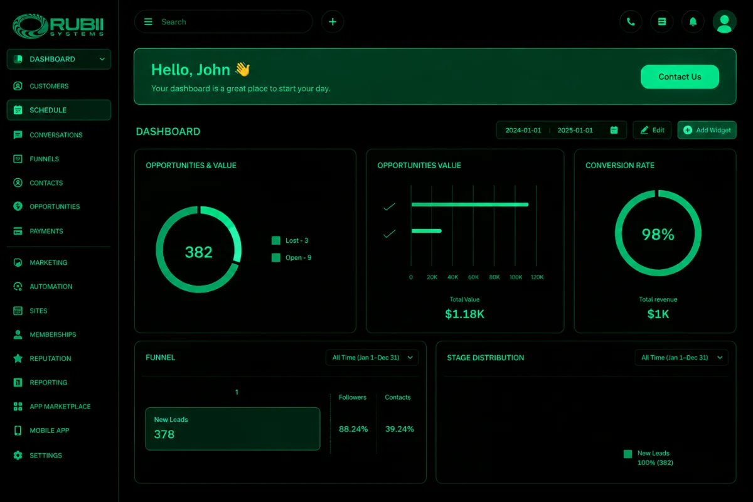Screen dimensions: 753x502
Task: Click the 88.24% Followers value
Action: [353, 429]
